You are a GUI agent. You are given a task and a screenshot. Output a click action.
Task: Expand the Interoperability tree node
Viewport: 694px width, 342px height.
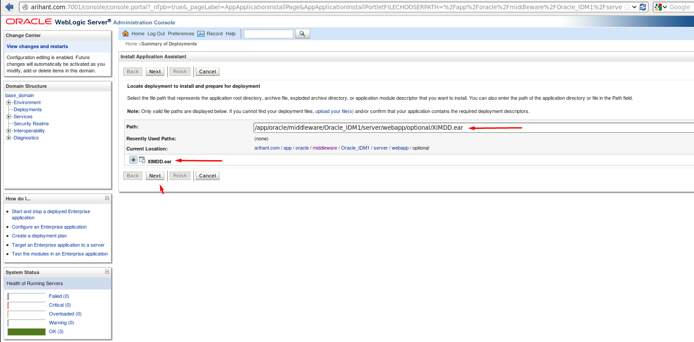coord(8,131)
